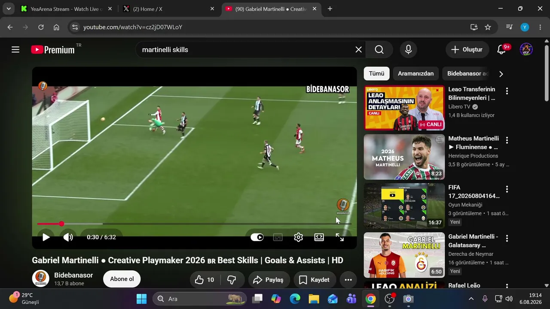Toggle autoplay switch in player

[257, 237]
